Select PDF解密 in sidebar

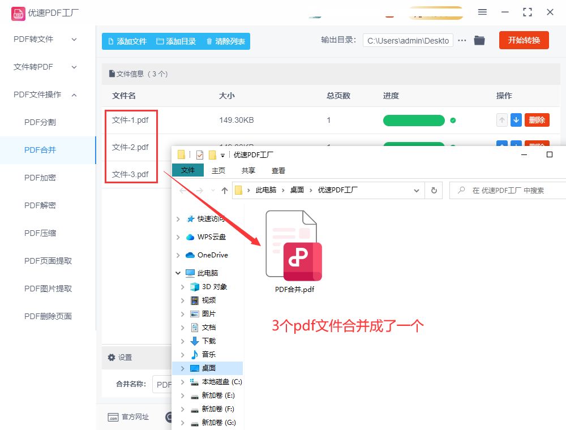pyautogui.click(x=40, y=205)
